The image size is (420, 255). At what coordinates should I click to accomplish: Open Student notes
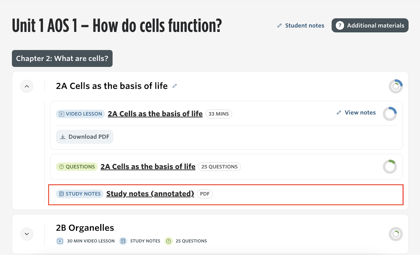click(304, 25)
